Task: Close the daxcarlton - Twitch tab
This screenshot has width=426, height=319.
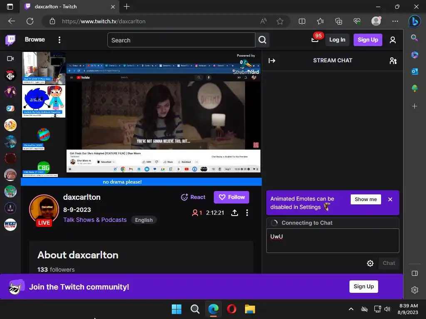Action: [113, 7]
